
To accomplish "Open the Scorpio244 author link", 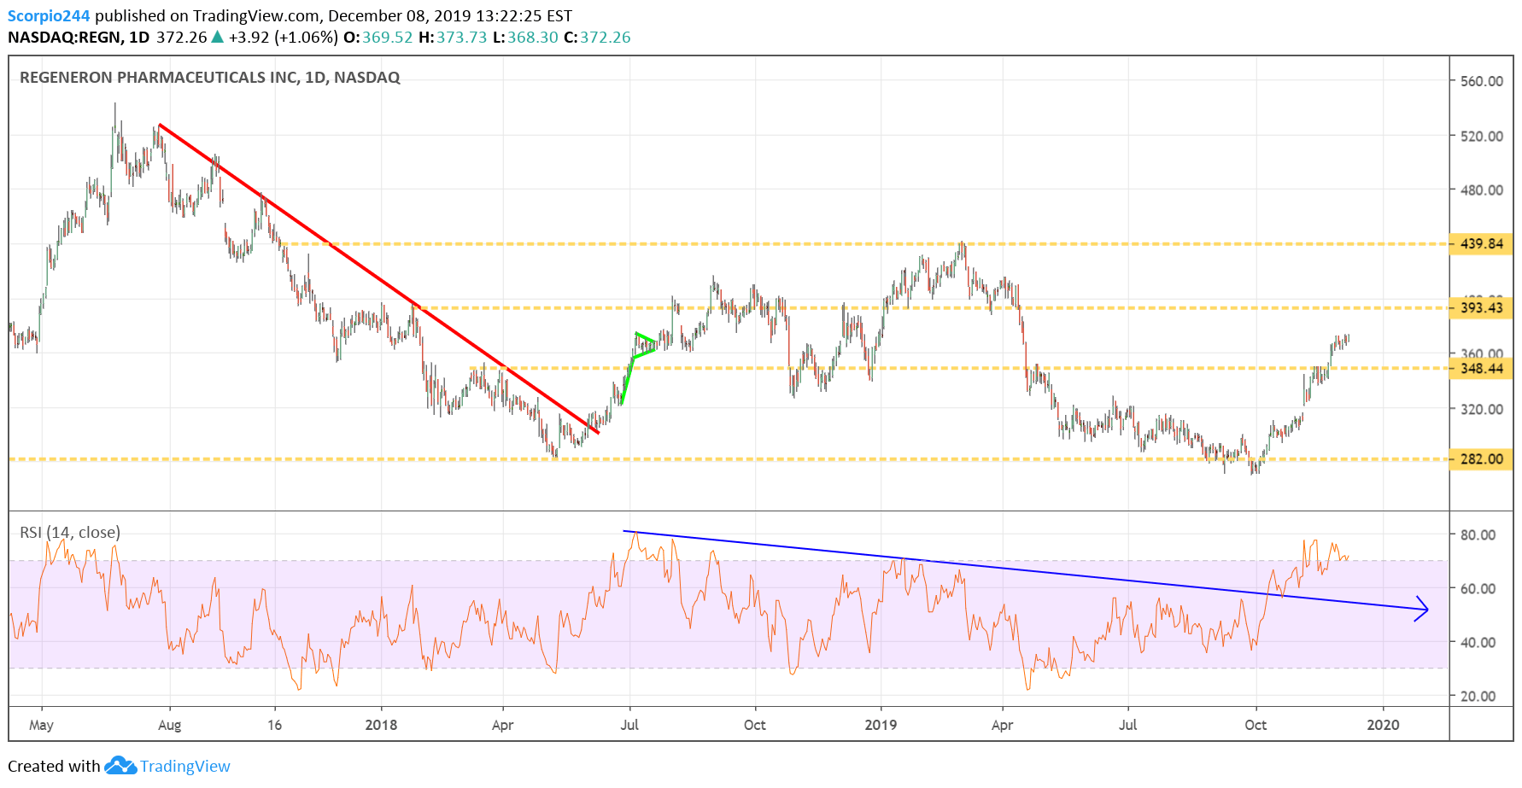I will (49, 15).
